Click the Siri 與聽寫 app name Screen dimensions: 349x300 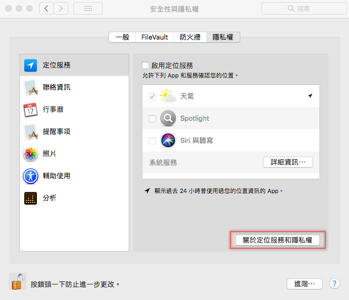(197, 140)
